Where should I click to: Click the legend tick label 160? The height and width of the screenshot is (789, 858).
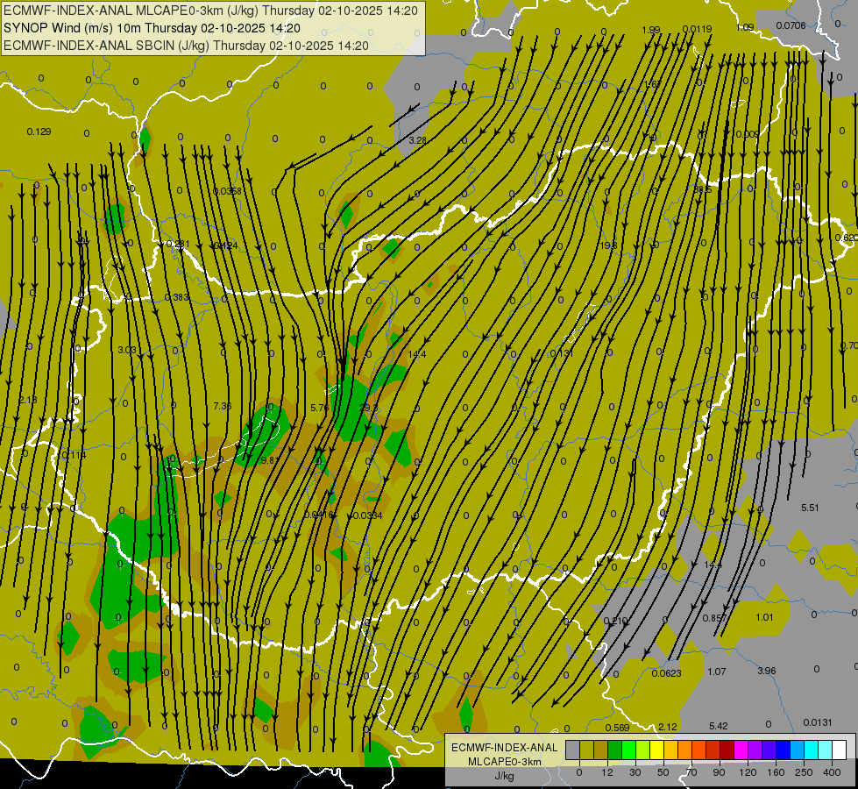click(776, 772)
